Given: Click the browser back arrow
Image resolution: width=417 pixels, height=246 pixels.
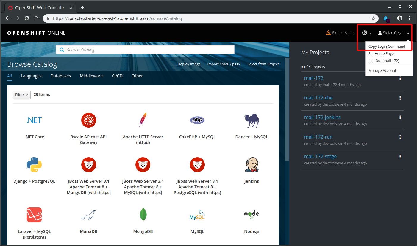Looking at the screenshot, I should (x=8, y=18).
